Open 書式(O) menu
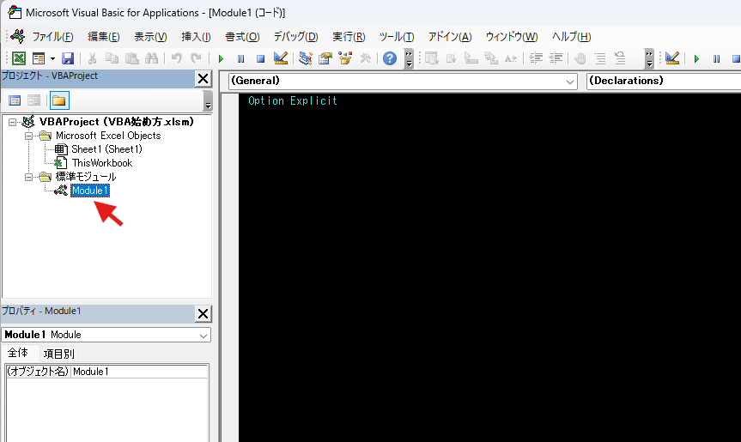Screen dimensions: 741x442 click(x=242, y=37)
